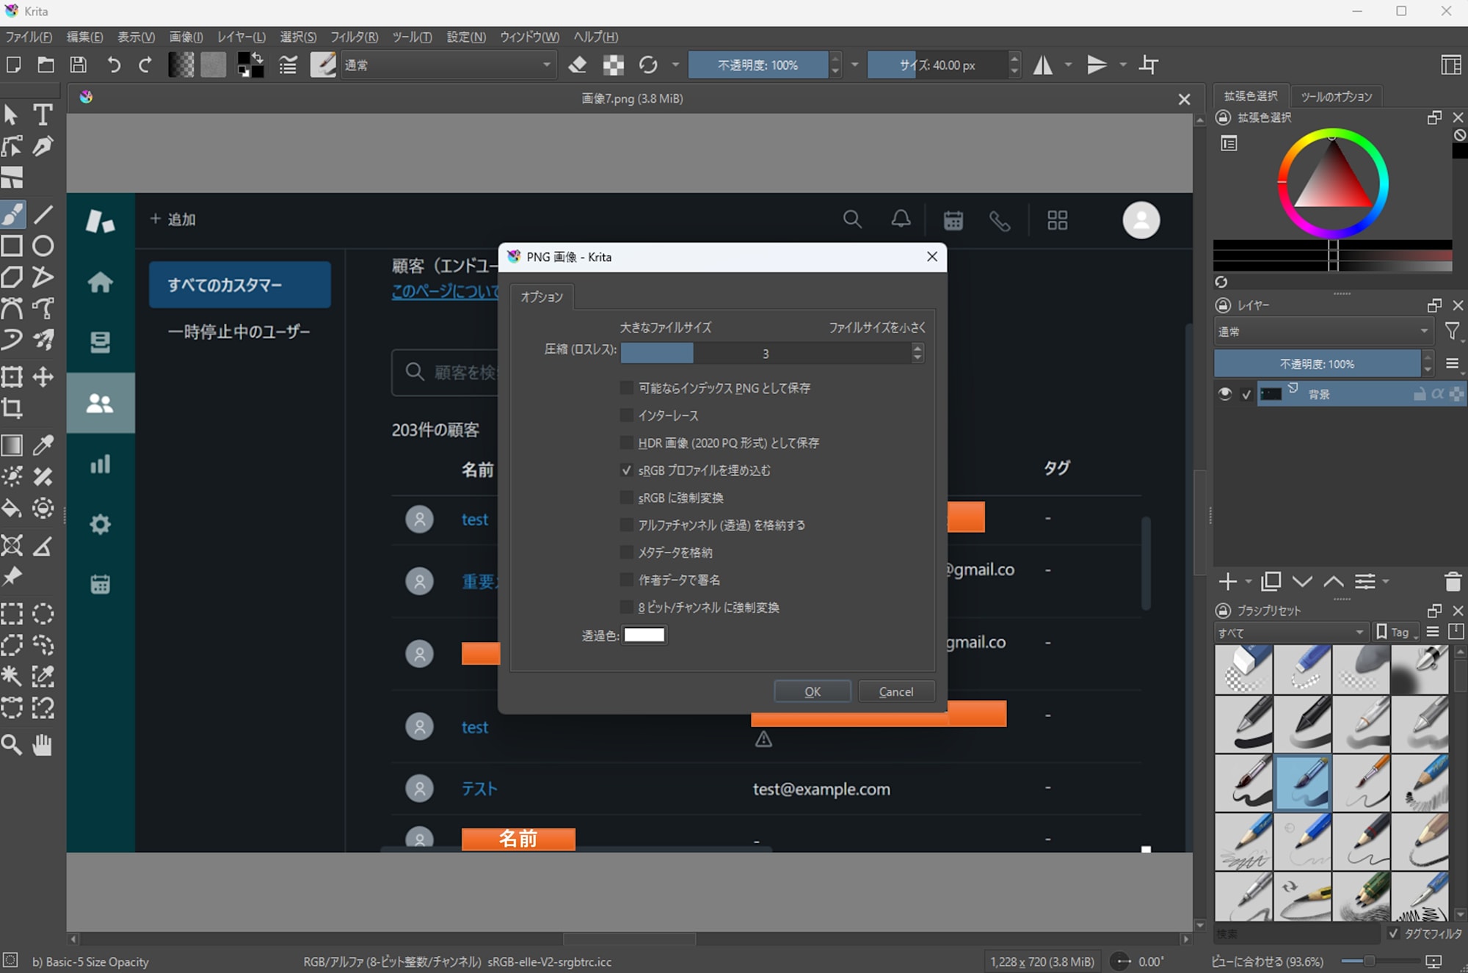1468x973 pixels.
Task: Switch to the ツールのオプション tab
Action: click(1336, 95)
